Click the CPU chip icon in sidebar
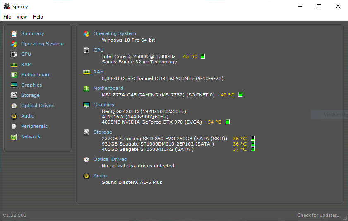Viewport: 348px width, 221px height. pyautogui.click(x=14, y=54)
